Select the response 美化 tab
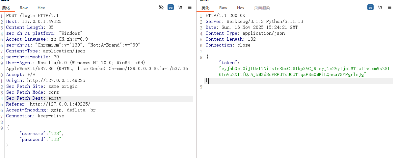Screen dimensions: 396x158 (205, 8)
